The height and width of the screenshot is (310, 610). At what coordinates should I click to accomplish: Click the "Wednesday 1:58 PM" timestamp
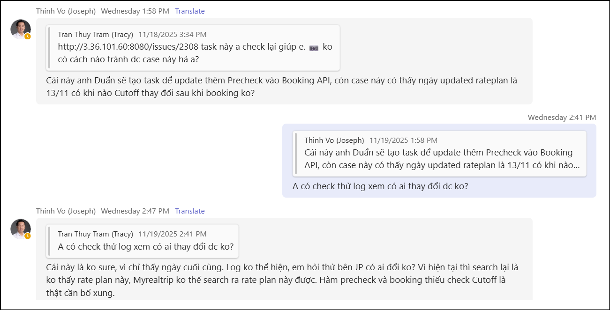pos(135,11)
